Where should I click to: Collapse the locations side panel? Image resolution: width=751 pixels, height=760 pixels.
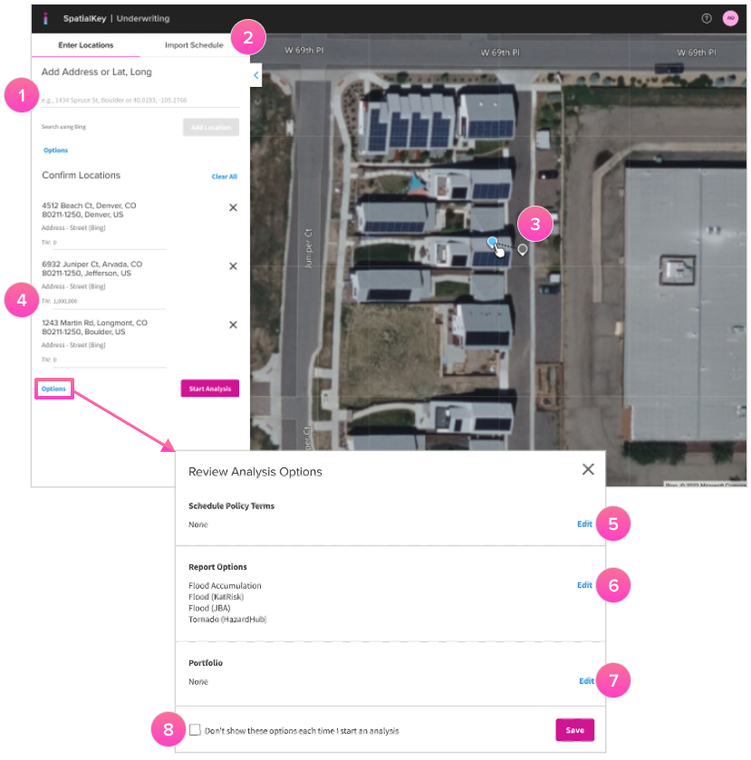click(255, 75)
